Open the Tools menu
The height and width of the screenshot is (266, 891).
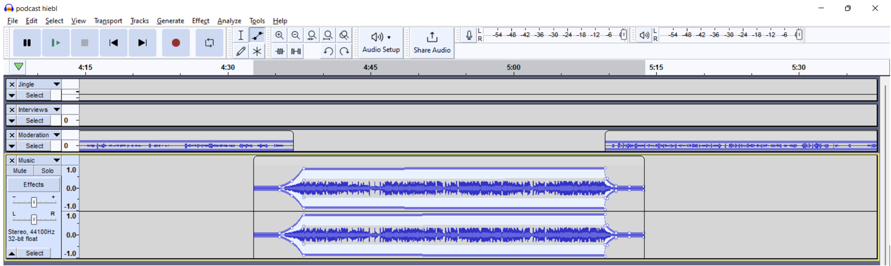click(257, 21)
